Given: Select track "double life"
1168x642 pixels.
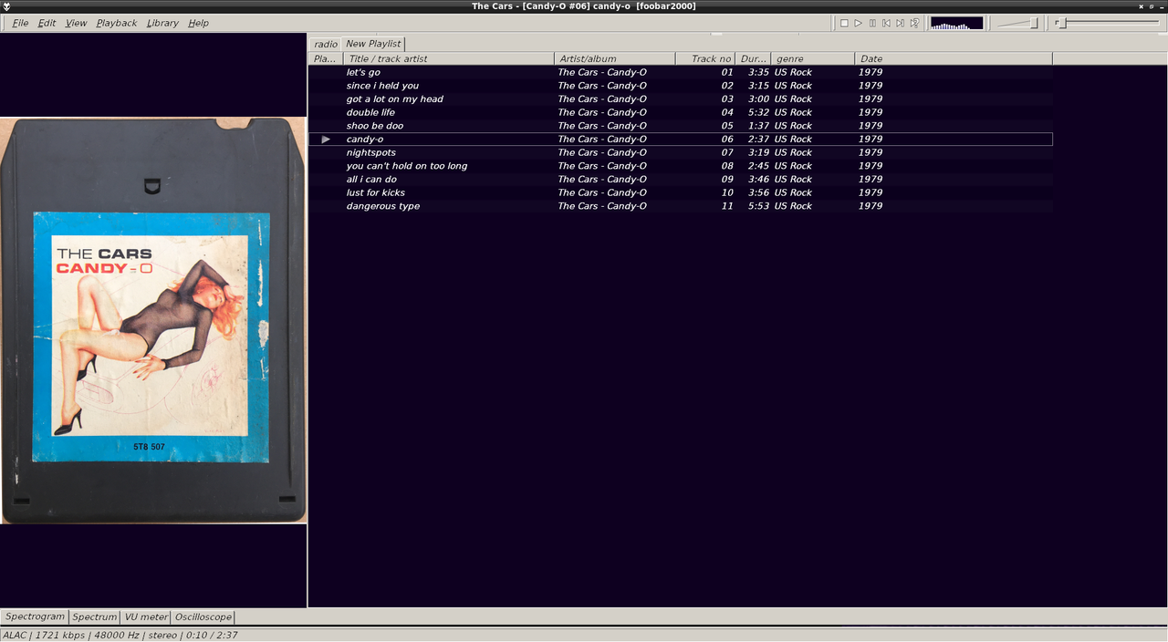Looking at the screenshot, I should click(681, 112).
